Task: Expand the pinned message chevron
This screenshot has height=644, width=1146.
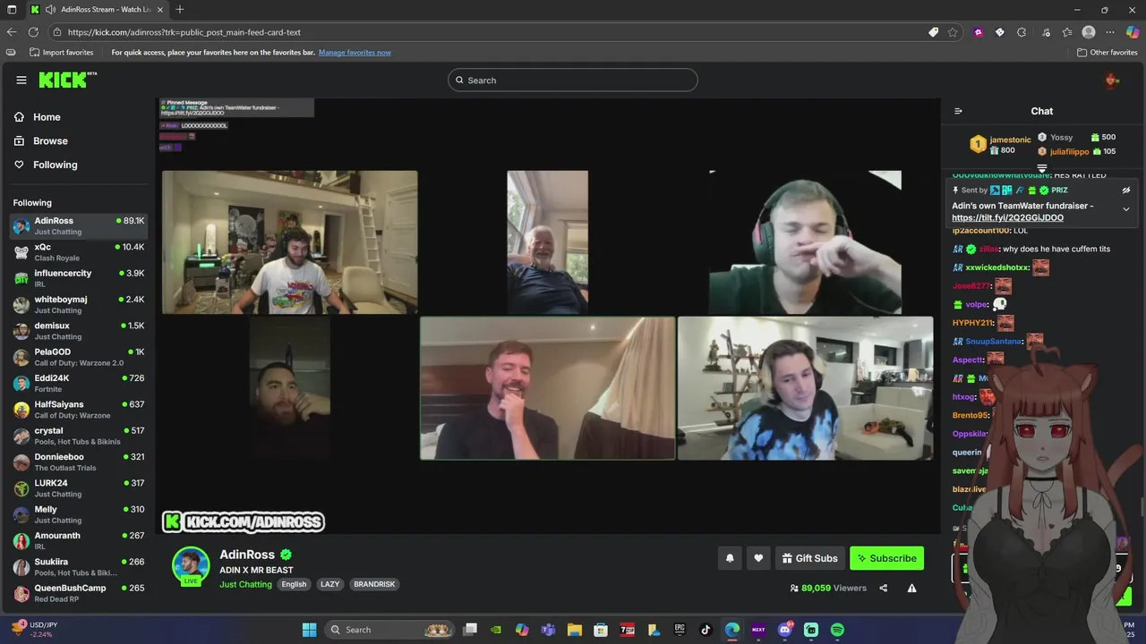Action: click(x=1126, y=209)
